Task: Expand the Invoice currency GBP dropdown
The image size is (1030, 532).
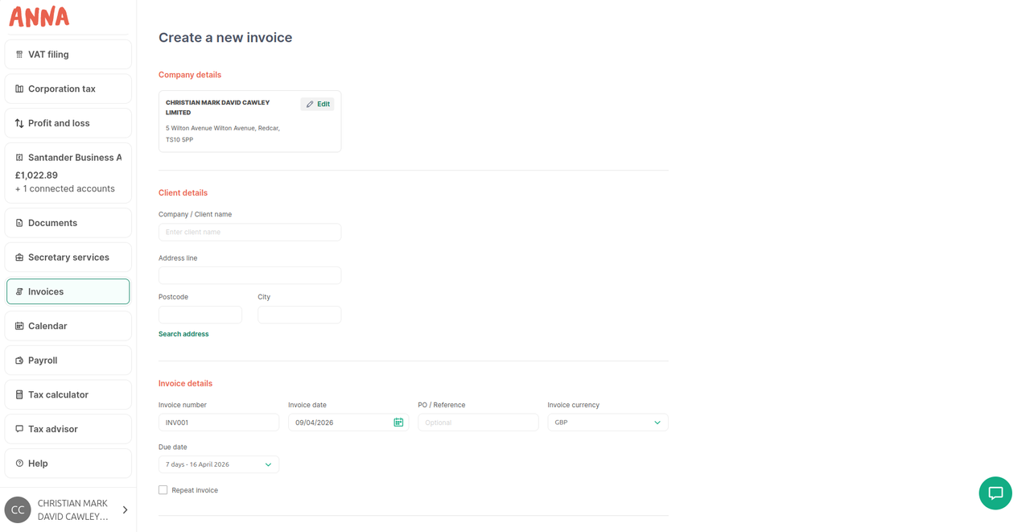Action: 608,423
